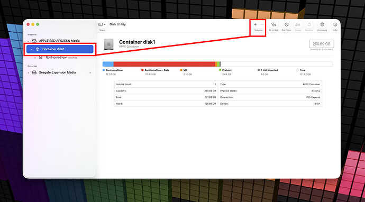This screenshot has height=202, width=365.
Task: Close the Disk Utility window
Action: tap(28, 24)
